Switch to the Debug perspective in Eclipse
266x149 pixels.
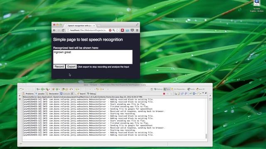pyautogui.click(x=158, y=89)
